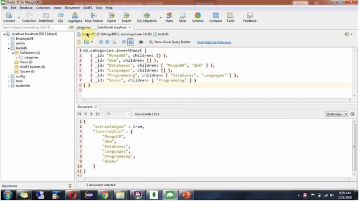
Task: Open Chrome from the Windows taskbar
Action: 104,195
